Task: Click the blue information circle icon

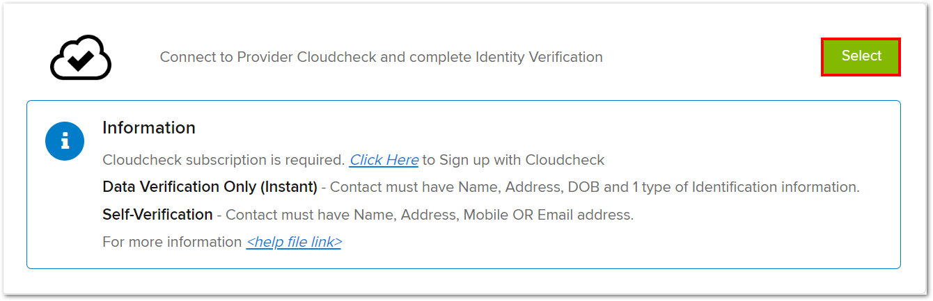Action: (x=65, y=141)
